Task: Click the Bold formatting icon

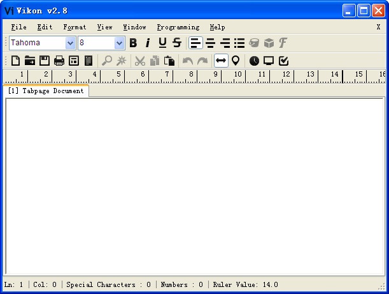Action: point(133,43)
